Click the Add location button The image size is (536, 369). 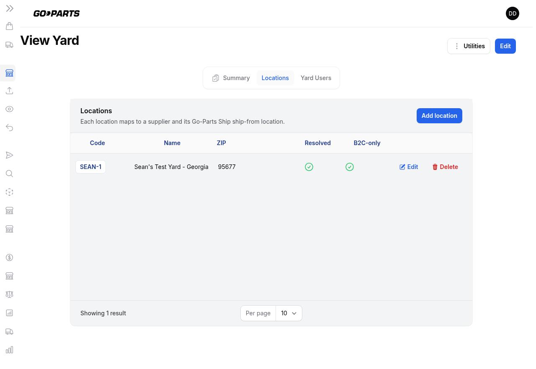tap(439, 116)
